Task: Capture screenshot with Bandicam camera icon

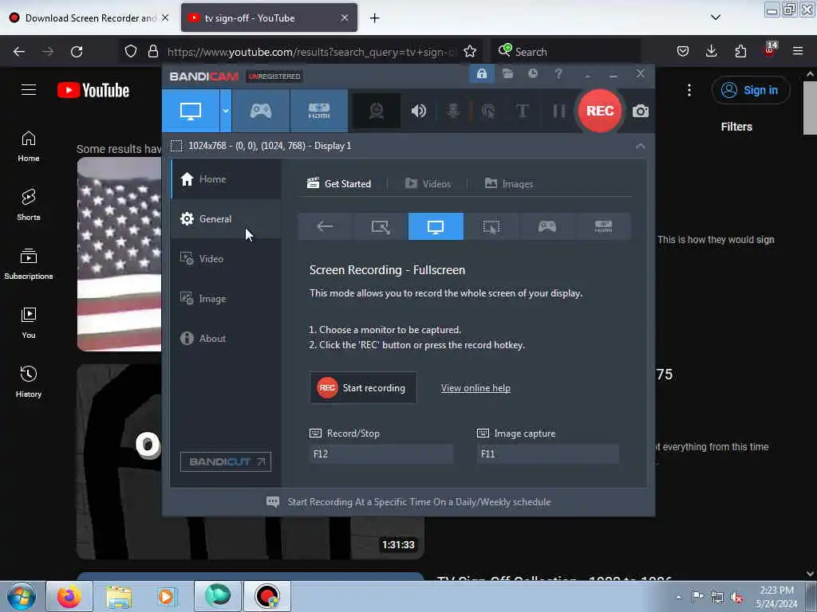Action: point(641,111)
